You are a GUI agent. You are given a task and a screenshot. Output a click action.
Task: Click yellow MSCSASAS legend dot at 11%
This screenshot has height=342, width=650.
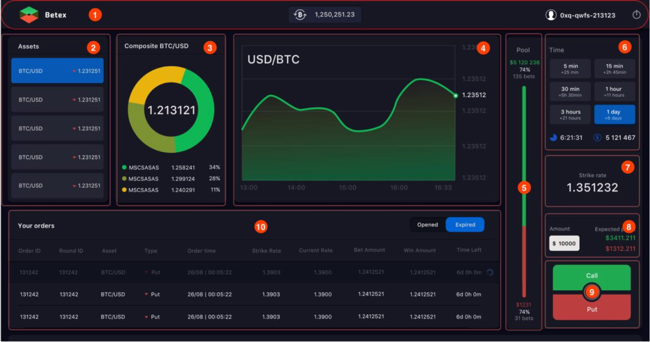(124, 190)
